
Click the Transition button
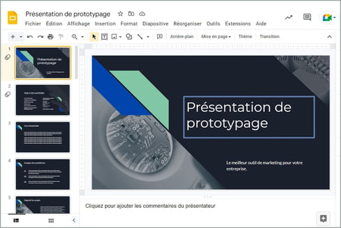[x=269, y=37]
